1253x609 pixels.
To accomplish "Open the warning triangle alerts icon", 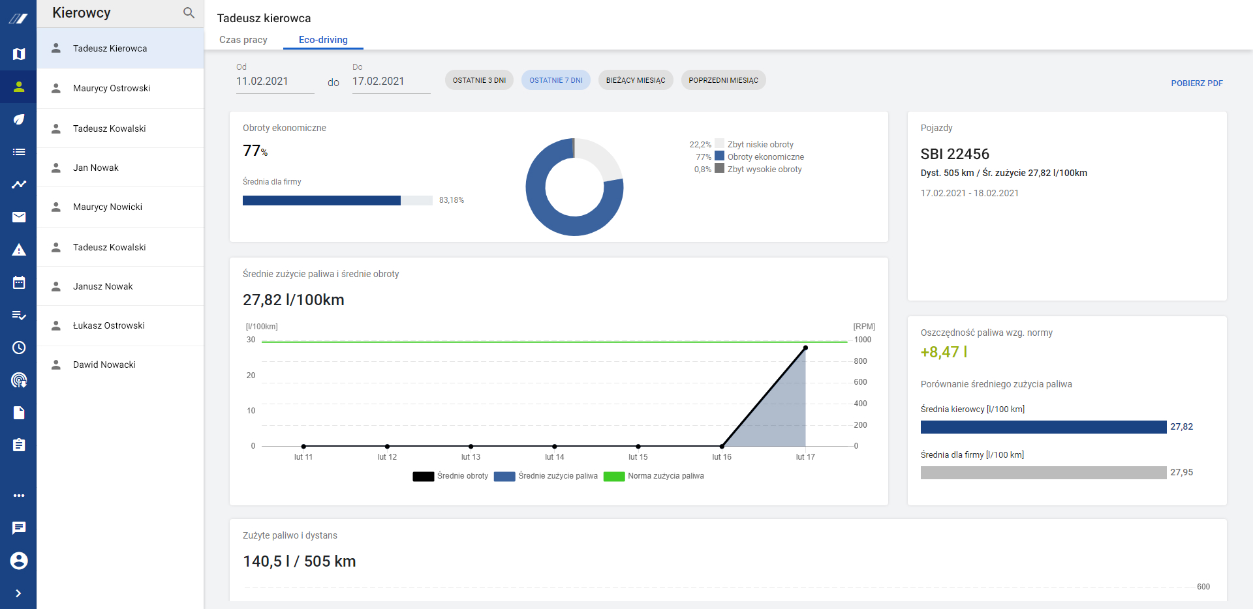I will coord(19,250).
